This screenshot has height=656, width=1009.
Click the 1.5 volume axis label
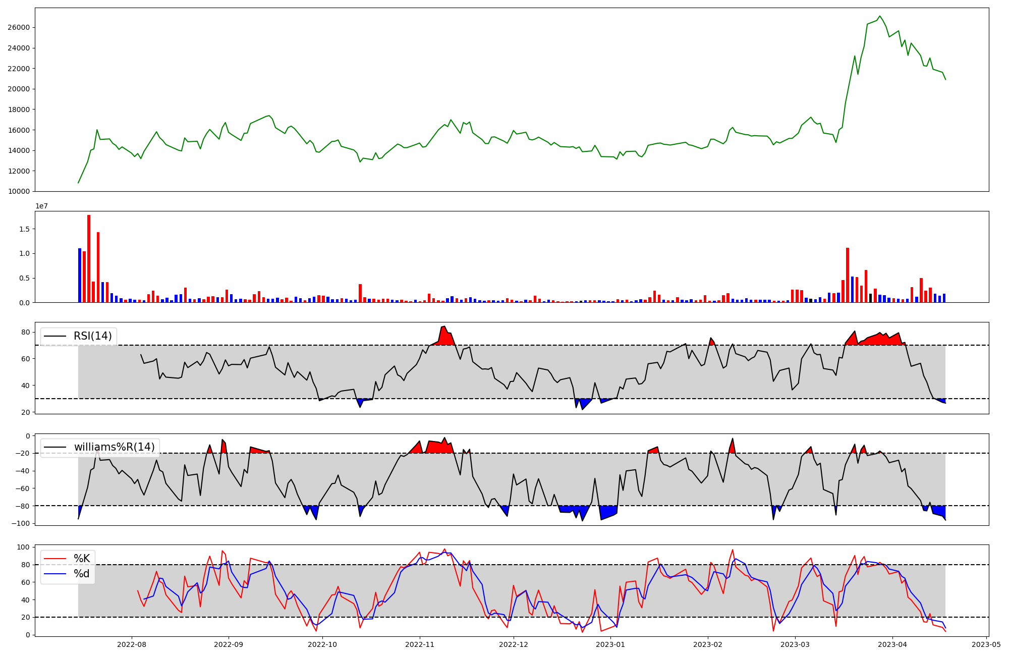click(25, 229)
